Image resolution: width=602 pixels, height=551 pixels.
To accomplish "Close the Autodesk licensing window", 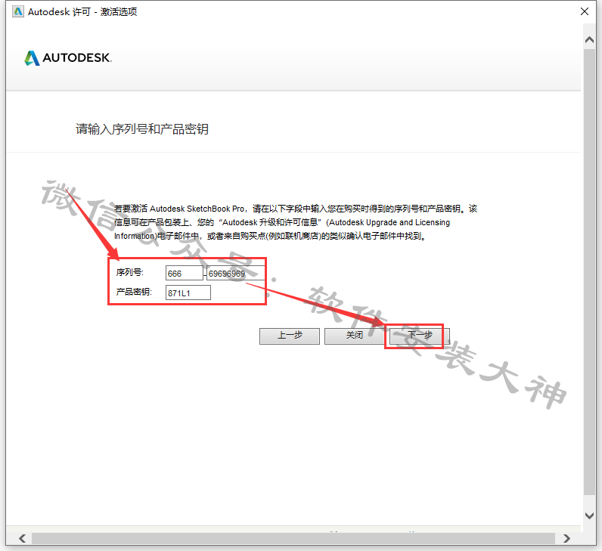I will [585, 11].
